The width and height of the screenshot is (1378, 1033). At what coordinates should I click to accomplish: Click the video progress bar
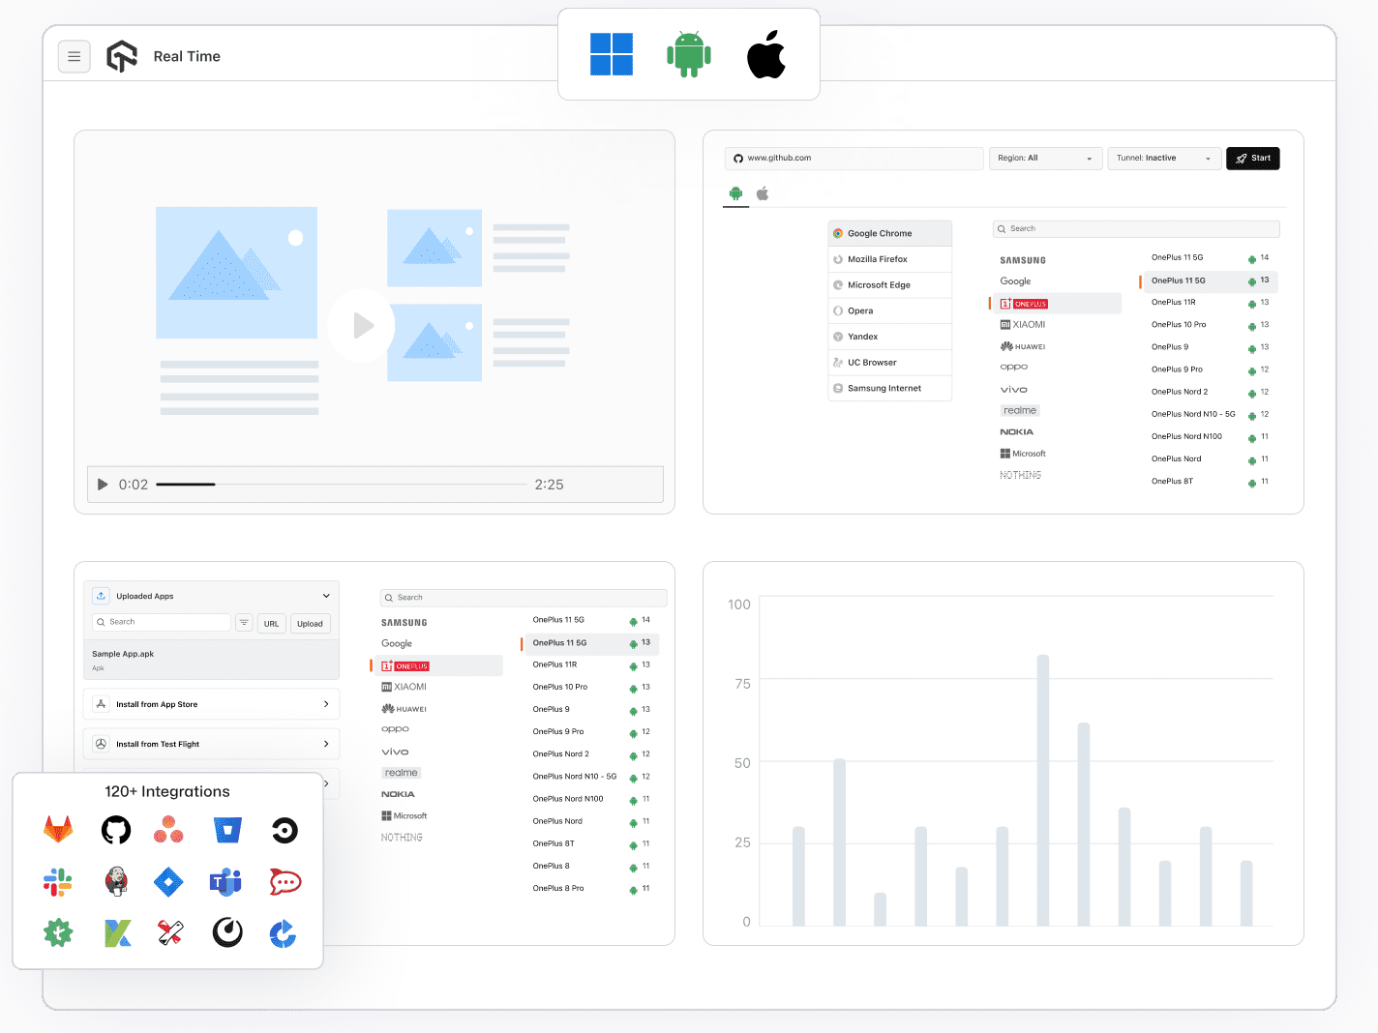pyautogui.click(x=342, y=485)
